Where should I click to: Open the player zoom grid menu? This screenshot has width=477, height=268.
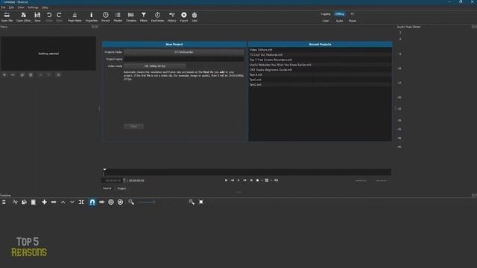click(267, 180)
